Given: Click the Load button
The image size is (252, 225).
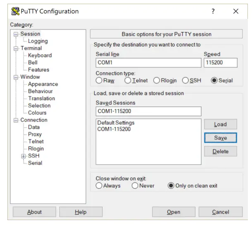Looking at the screenshot, I should [221, 124].
